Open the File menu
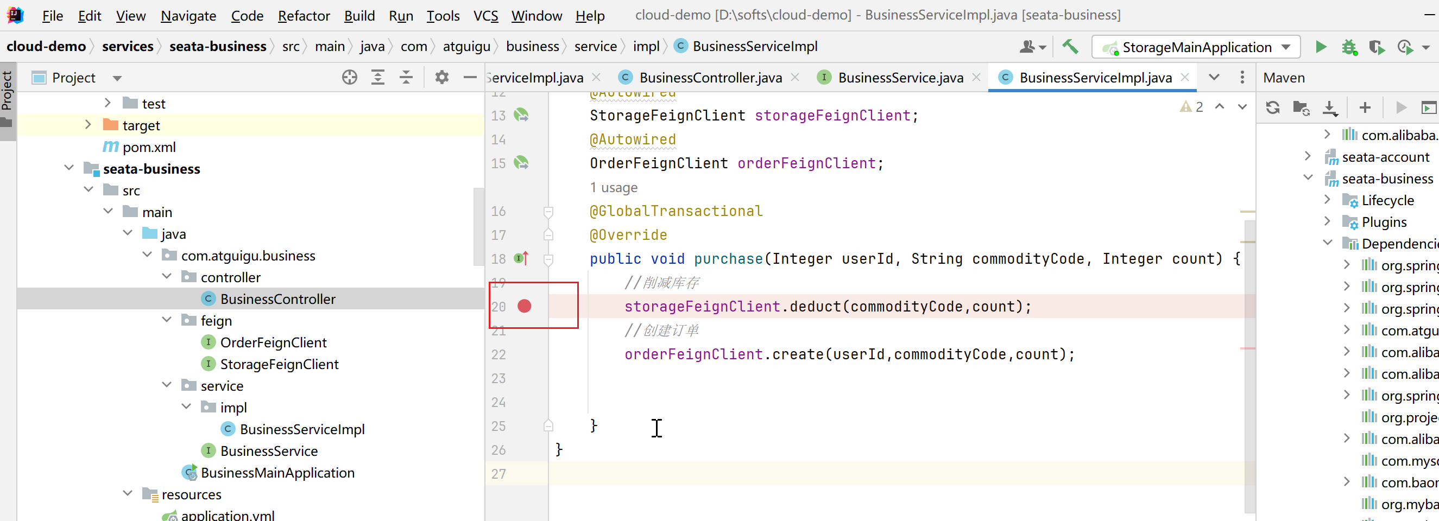 53,16
